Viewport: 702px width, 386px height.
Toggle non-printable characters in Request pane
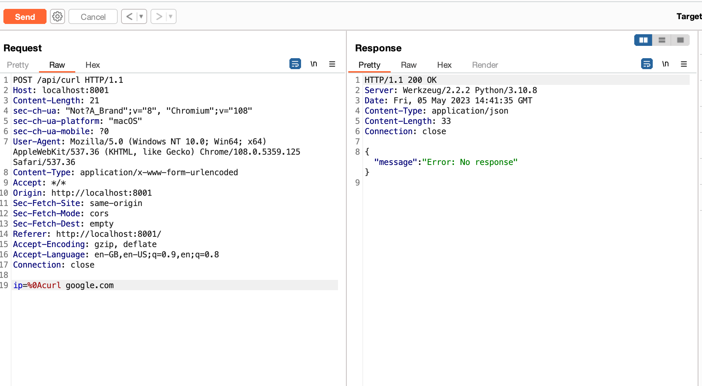coord(314,64)
